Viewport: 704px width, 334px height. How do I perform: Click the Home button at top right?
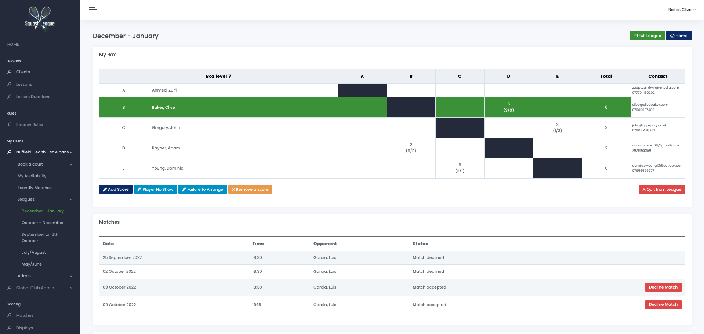tap(679, 36)
